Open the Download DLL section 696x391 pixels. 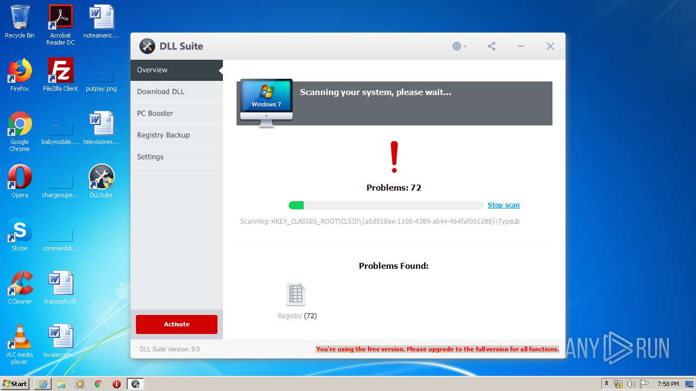177,92
